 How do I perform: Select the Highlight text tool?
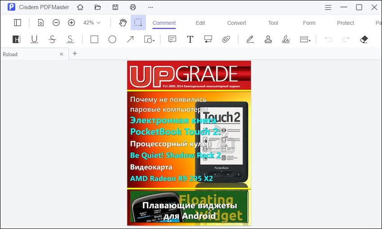click(16, 39)
